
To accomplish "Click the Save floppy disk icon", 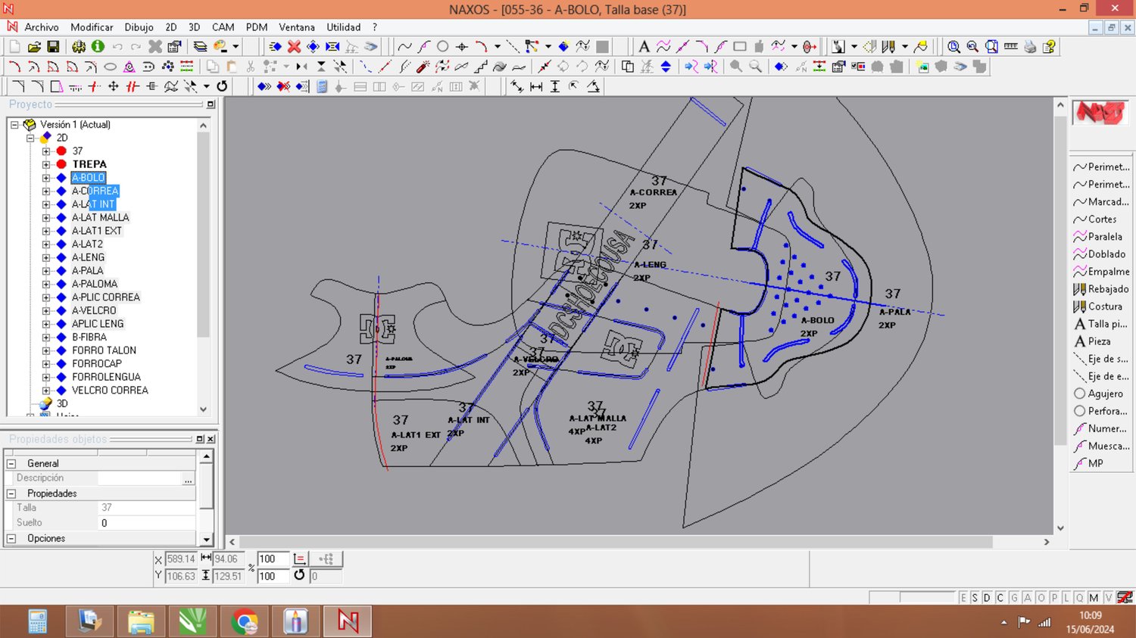I will 53,47.
